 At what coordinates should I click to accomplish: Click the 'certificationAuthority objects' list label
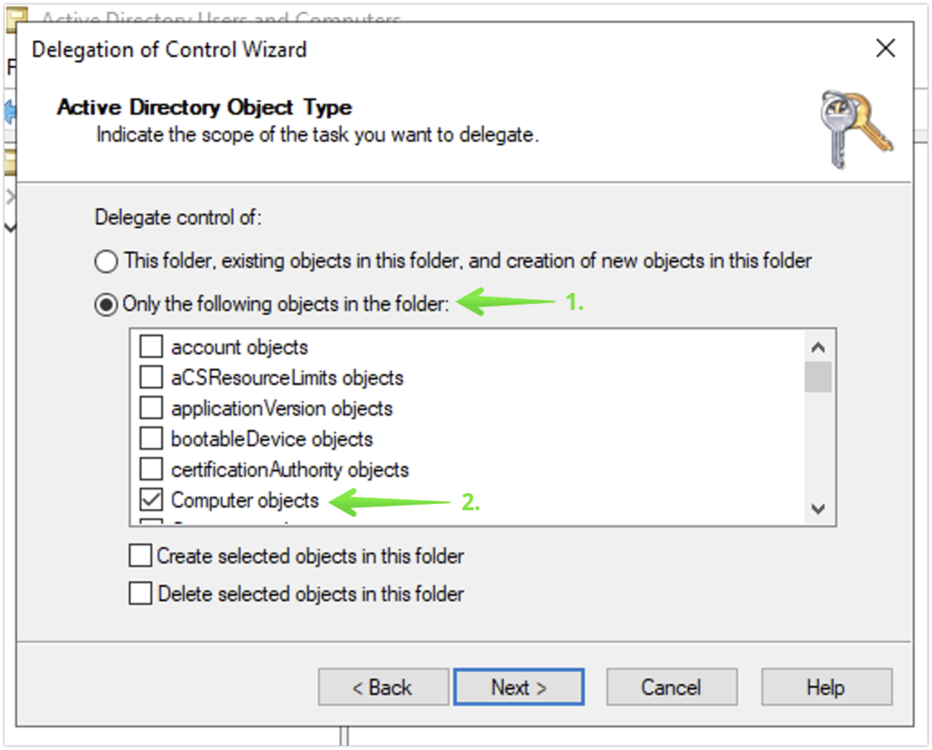tap(290, 470)
